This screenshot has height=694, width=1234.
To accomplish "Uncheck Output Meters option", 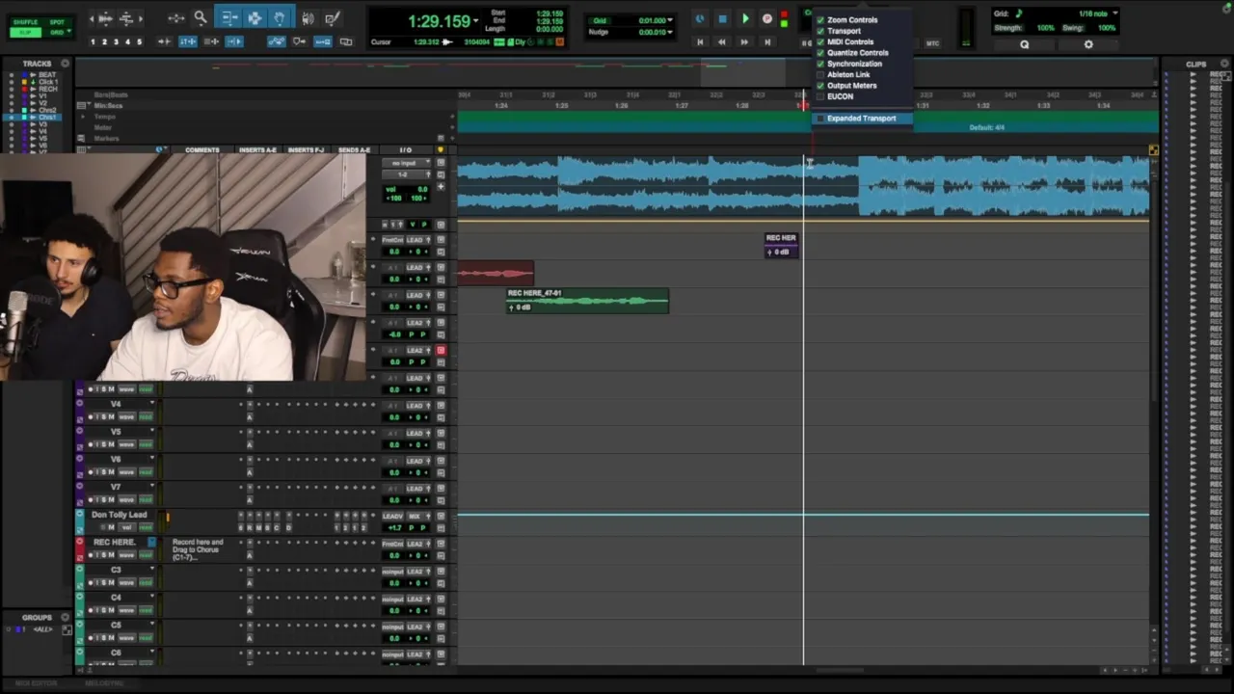I will pos(851,85).
